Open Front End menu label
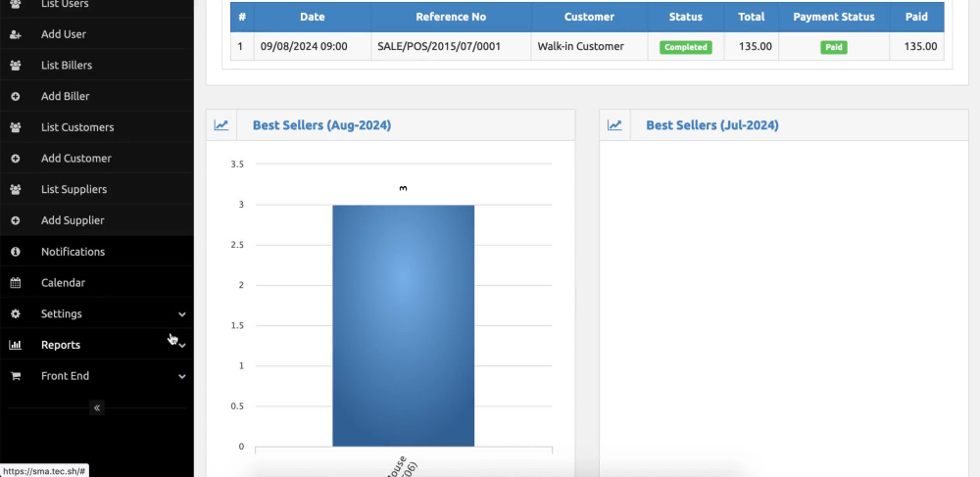The width and height of the screenshot is (980, 477). 65,376
